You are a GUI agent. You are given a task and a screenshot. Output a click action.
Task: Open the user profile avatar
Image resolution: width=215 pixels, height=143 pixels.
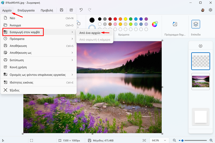(202, 10)
